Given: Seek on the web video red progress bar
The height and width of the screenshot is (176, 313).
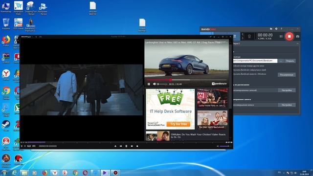Looking at the screenshot, I should point(187,80).
